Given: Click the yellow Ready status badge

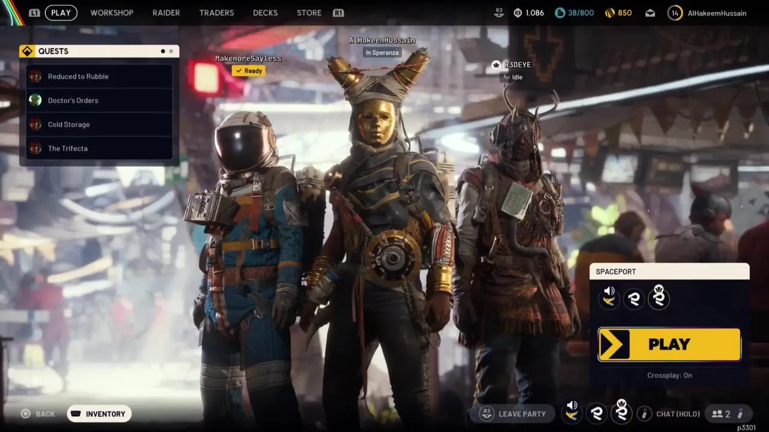Looking at the screenshot, I should (249, 71).
